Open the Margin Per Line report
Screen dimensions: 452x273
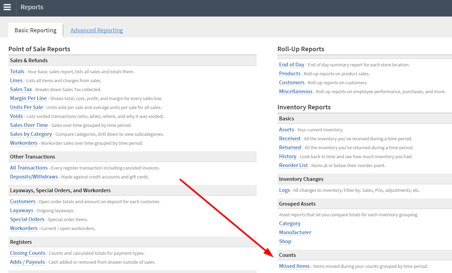click(28, 98)
